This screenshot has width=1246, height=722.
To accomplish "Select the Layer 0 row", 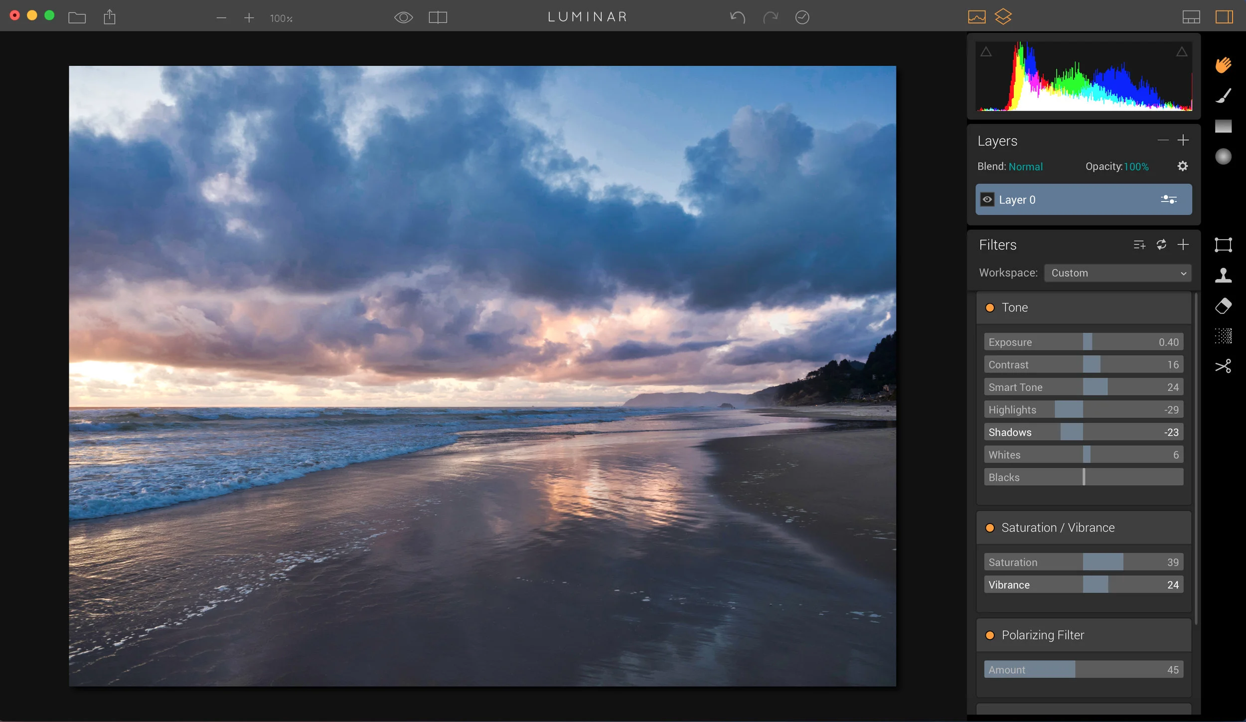I will pos(1084,199).
